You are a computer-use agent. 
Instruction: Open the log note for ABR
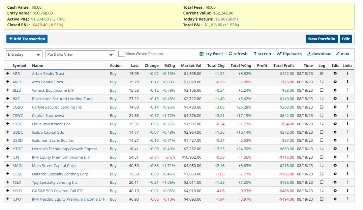tap(322, 73)
